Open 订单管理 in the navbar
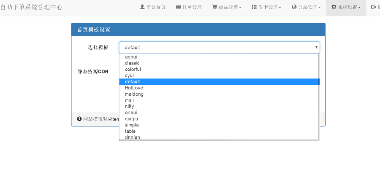Viewport: 380px width, 188px height. coord(189,7)
